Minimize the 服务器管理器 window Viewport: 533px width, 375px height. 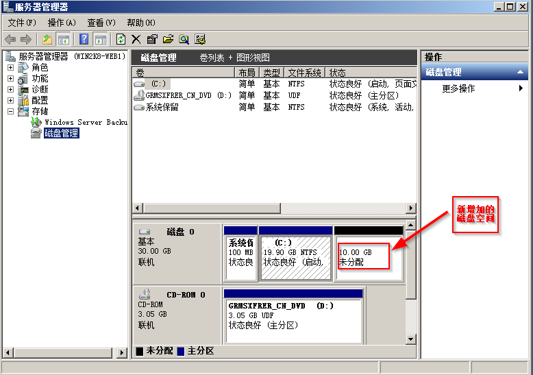[499, 6]
